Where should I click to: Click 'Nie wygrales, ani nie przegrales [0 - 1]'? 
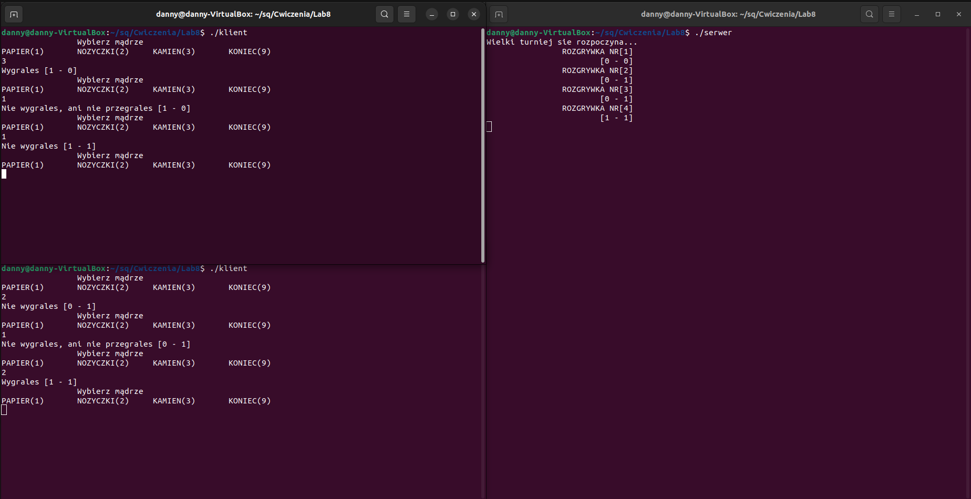[96, 344]
